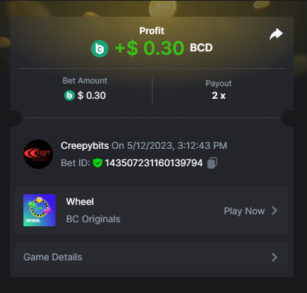Open the Creepybits profile avatar

click(38, 154)
